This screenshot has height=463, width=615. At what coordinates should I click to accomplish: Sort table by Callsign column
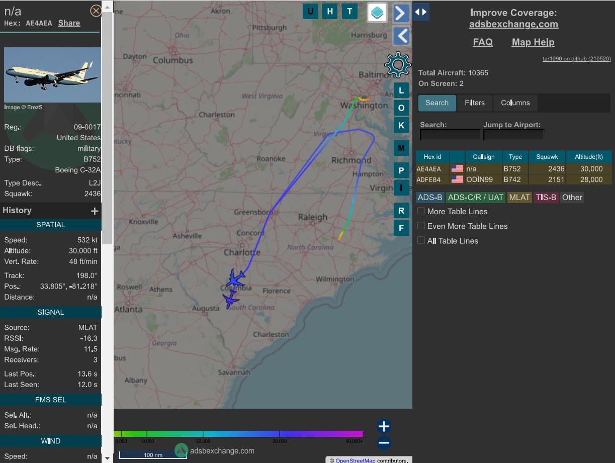(484, 157)
